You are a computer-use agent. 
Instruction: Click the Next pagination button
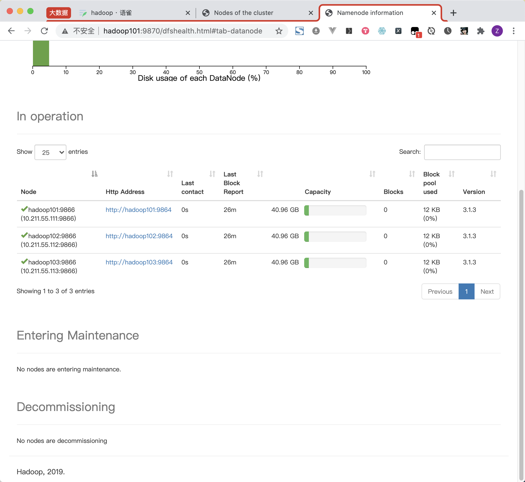click(x=487, y=291)
